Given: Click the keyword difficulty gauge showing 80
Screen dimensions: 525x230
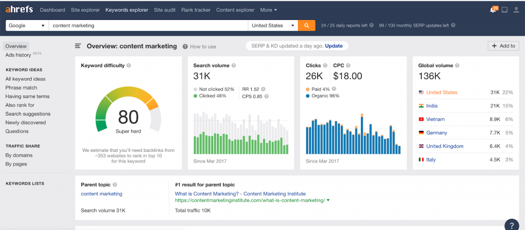Looking at the screenshot, I should tap(128, 109).
